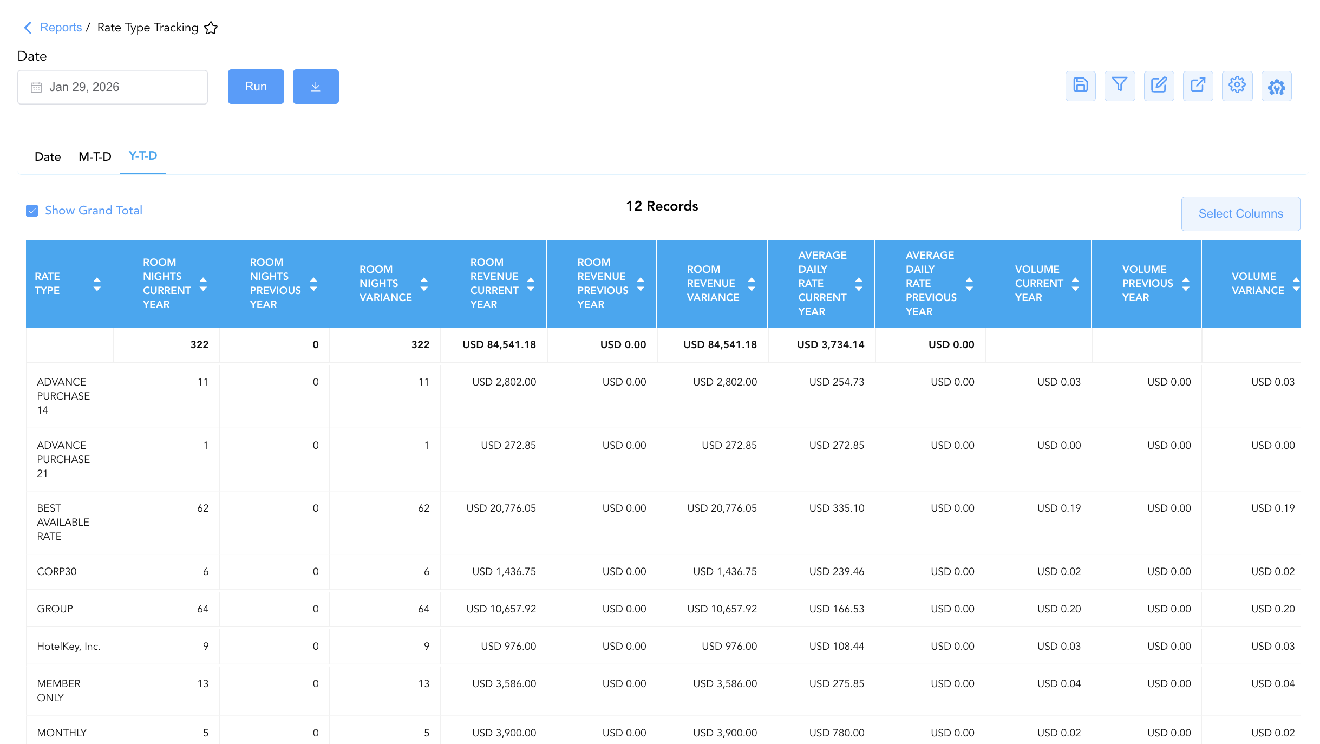Click the open-in-new-window icon
Viewport: 1320px width, 744px height.
[1198, 86]
